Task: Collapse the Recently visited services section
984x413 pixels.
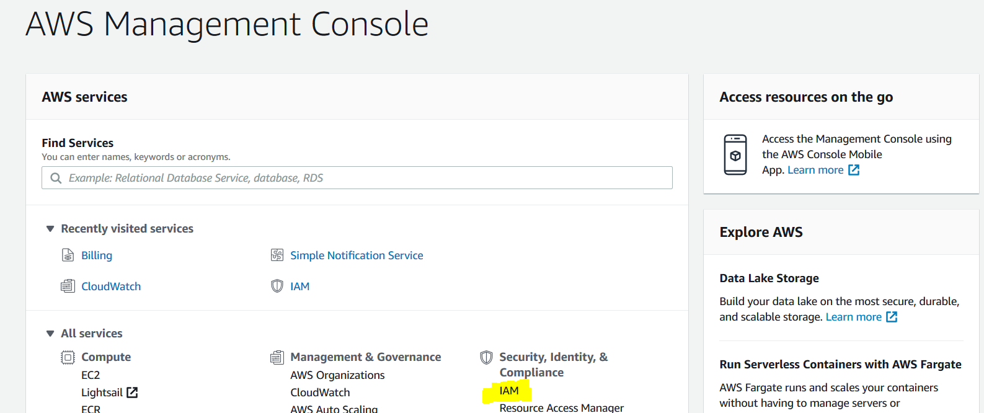Action: (x=50, y=229)
